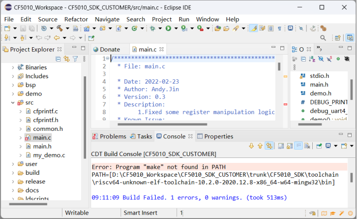
Task: Close the main.c editor tab
Action: (x=161, y=49)
